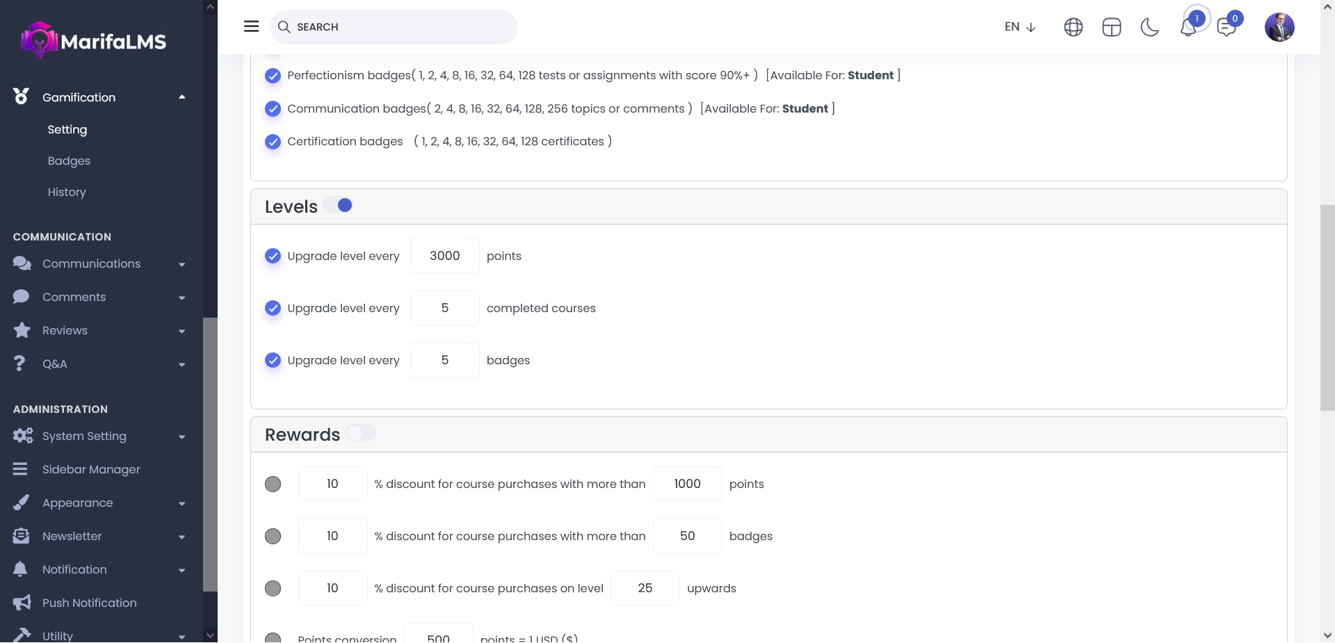Uncheck Certification badges checkbox

point(273,142)
